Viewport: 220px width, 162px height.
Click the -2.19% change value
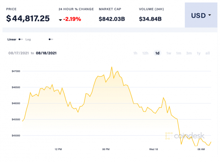coord(72,19)
